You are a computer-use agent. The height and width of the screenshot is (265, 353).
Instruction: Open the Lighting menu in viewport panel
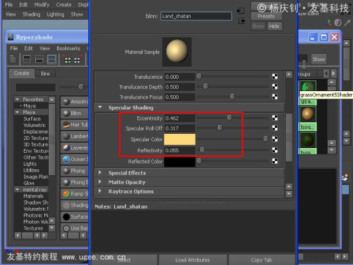coord(56,14)
